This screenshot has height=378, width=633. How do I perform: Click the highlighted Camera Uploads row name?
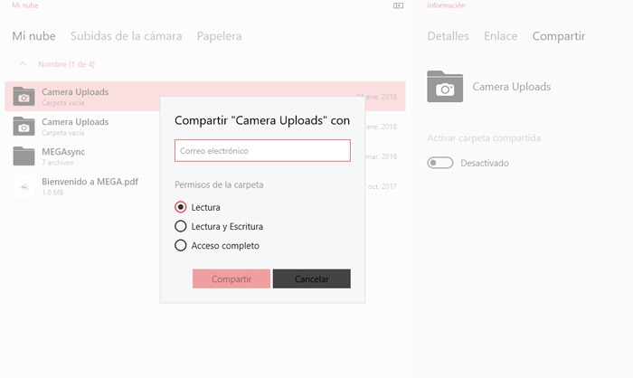(x=75, y=92)
